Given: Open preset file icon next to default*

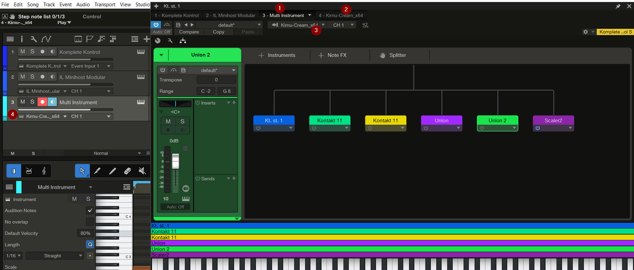Looking at the screenshot, I should pos(178,25).
